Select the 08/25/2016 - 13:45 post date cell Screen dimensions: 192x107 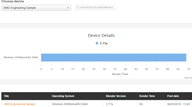[x=178, y=104]
